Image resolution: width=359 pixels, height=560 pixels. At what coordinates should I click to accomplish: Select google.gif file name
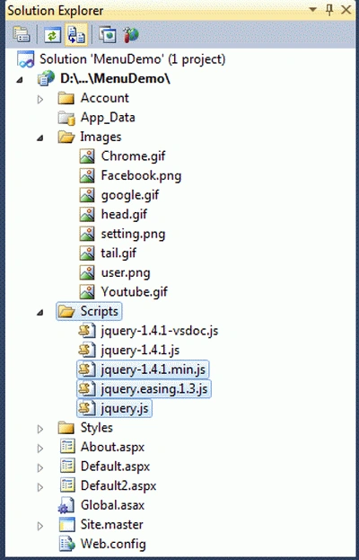click(130, 195)
